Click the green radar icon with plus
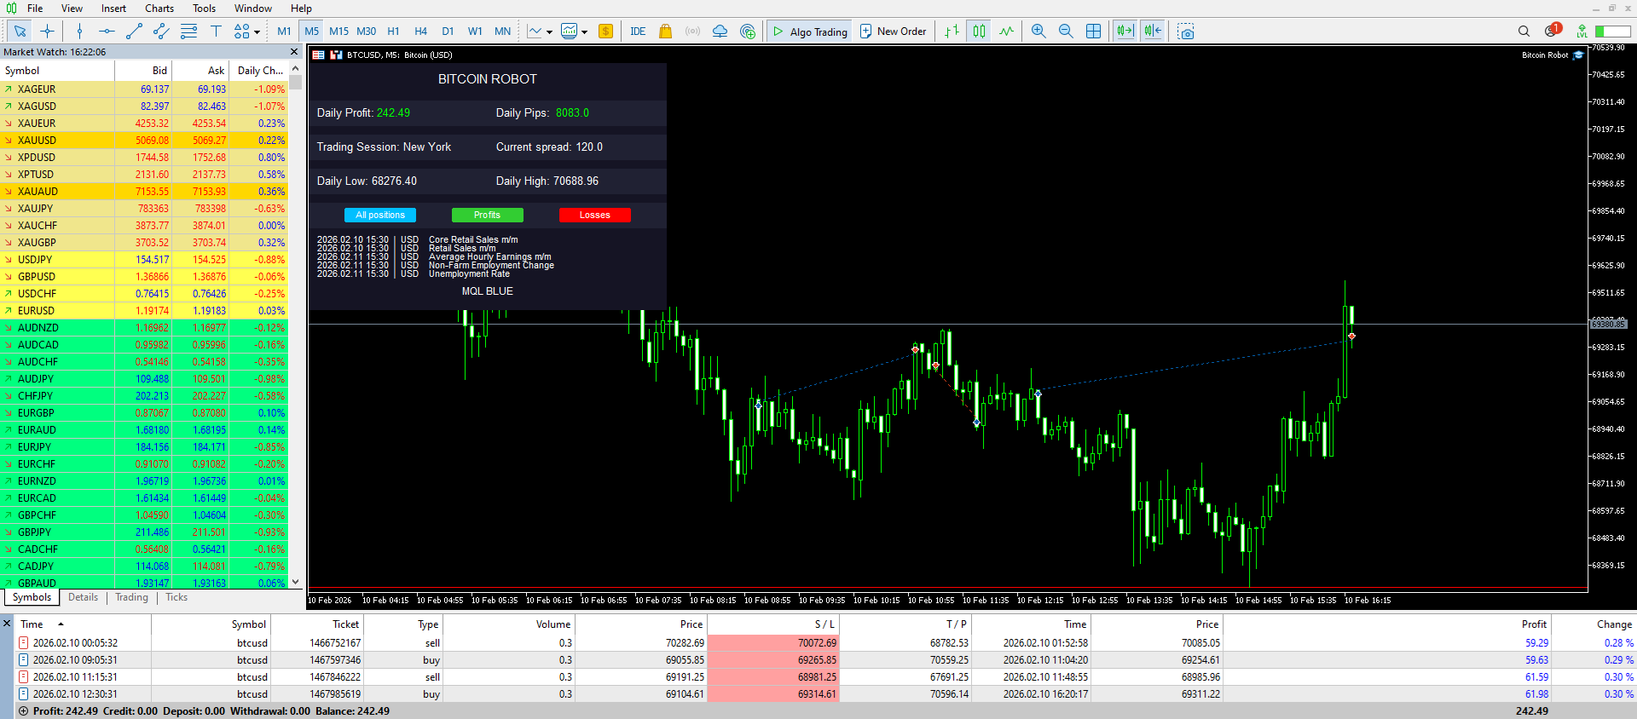Screen dimensions: 1637x719 [748, 32]
